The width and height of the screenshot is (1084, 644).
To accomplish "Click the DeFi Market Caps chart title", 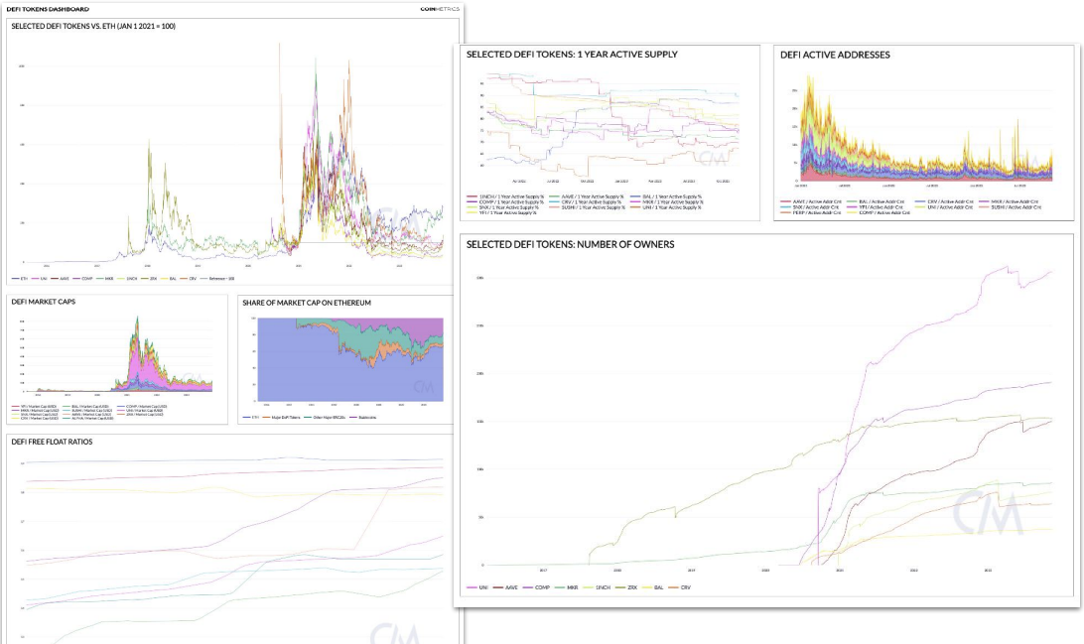I will coord(45,302).
